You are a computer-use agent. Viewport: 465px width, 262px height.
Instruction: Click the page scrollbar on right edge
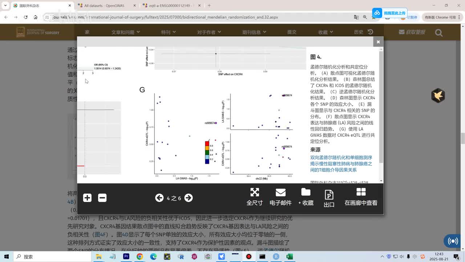coord(463,138)
